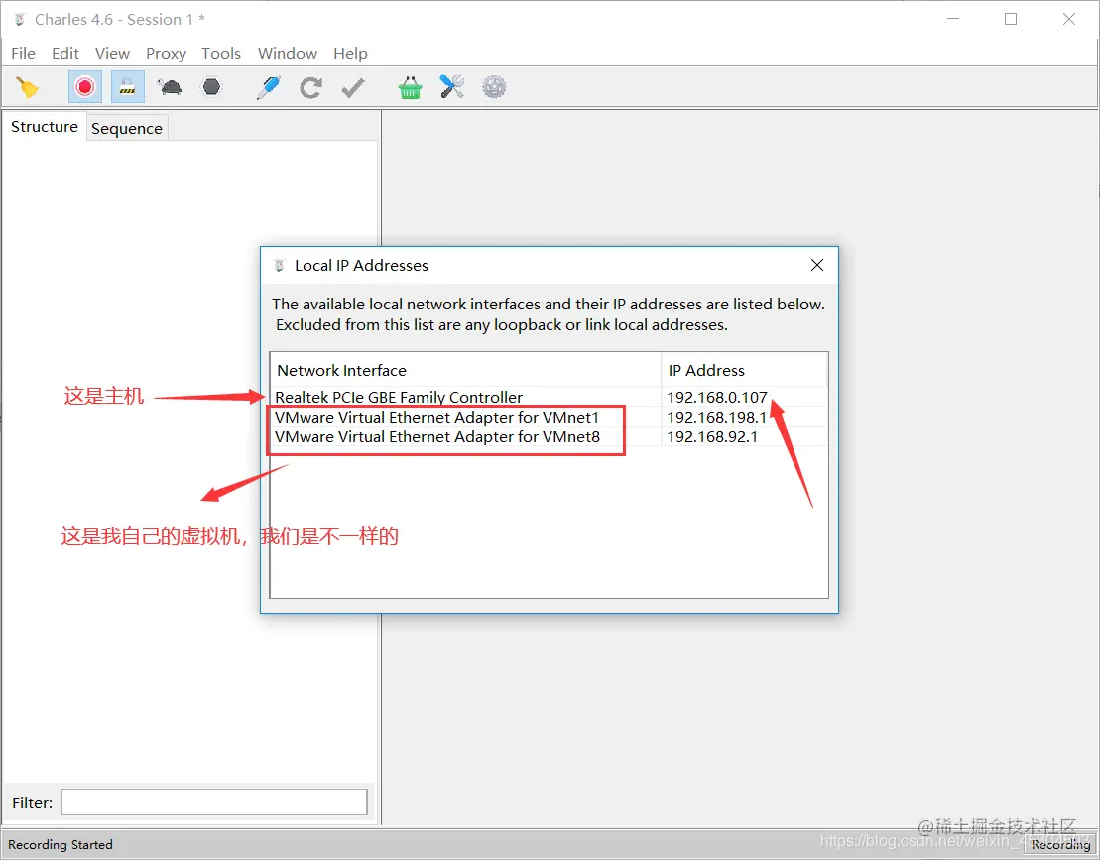
Task: Click the Validate checkmark icon
Action: [353, 87]
